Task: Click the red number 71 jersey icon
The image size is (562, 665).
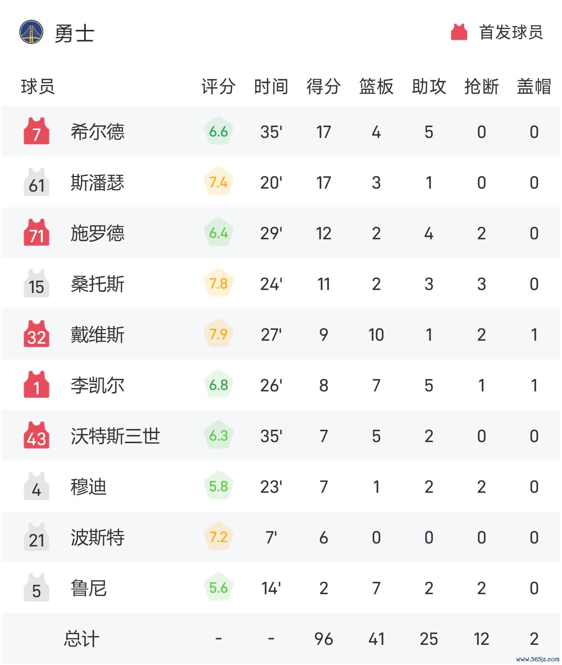Action: (37, 232)
